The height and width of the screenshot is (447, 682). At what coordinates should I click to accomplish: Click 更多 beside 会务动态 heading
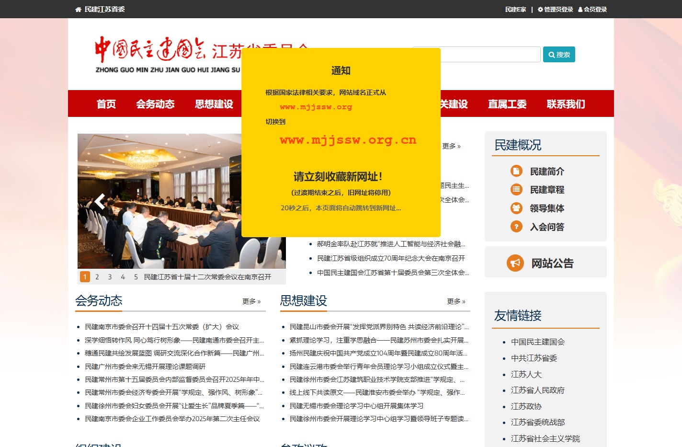point(251,301)
